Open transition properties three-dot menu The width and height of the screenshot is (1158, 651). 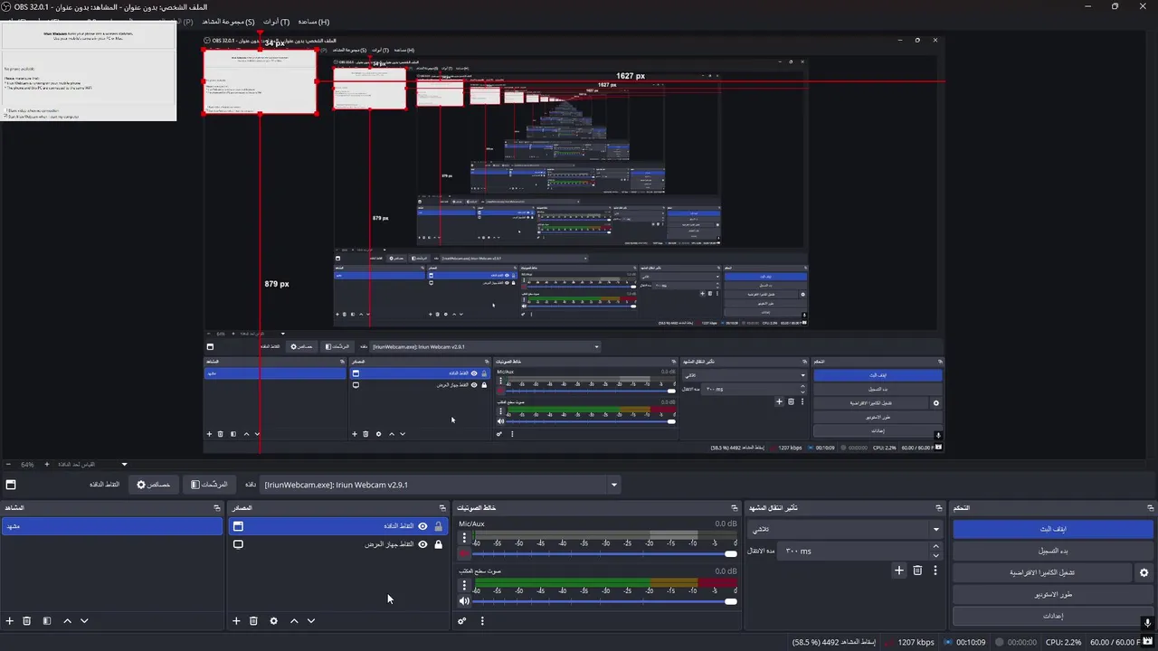coord(935,571)
